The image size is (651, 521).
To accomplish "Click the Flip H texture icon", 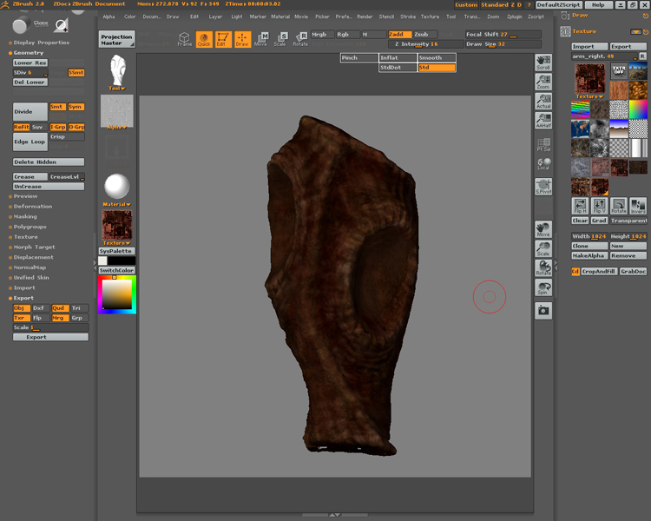I will pos(580,206).
